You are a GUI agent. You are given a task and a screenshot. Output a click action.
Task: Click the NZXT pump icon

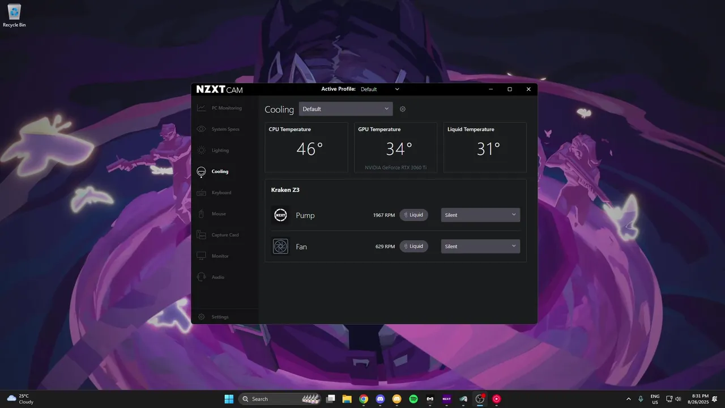tap(280, 215)
